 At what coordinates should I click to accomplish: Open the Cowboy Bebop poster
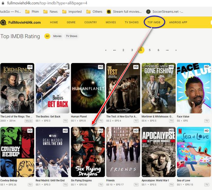coord(17,152)
